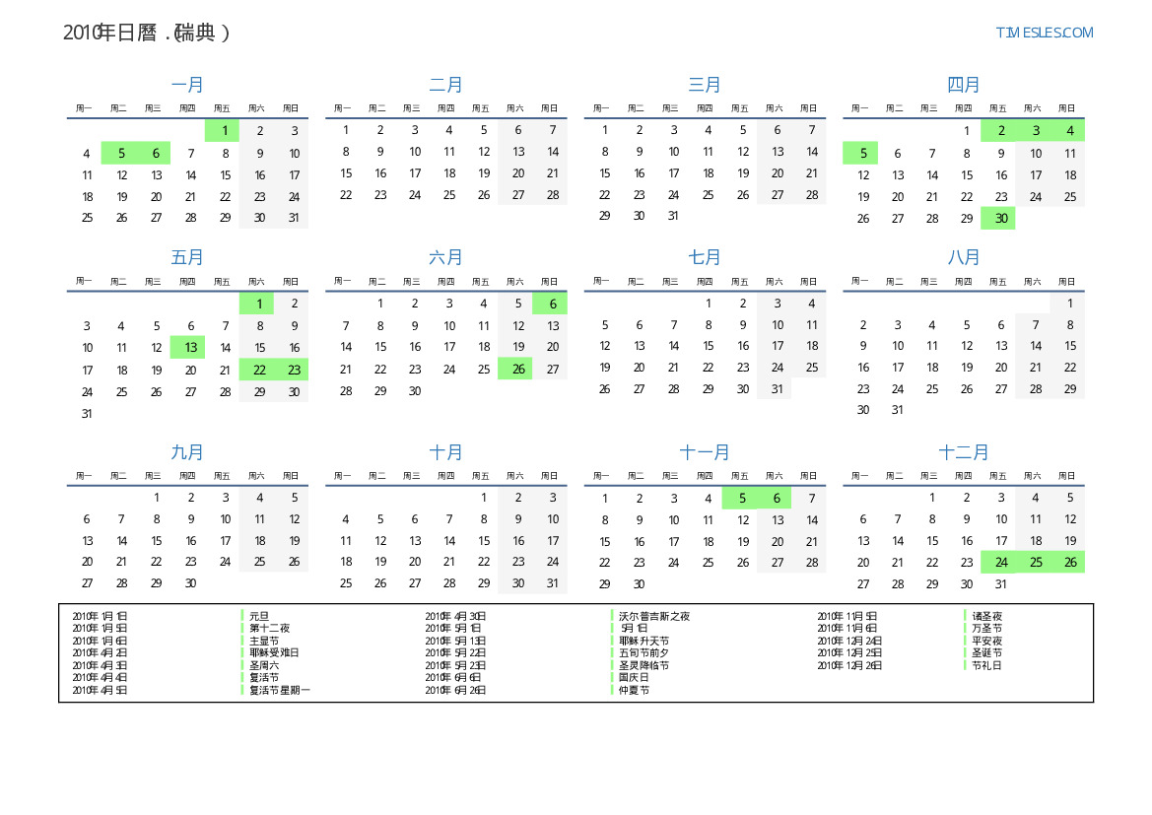Click March 31 in 三月
The image size is (1152, 815).
[673, 216]
